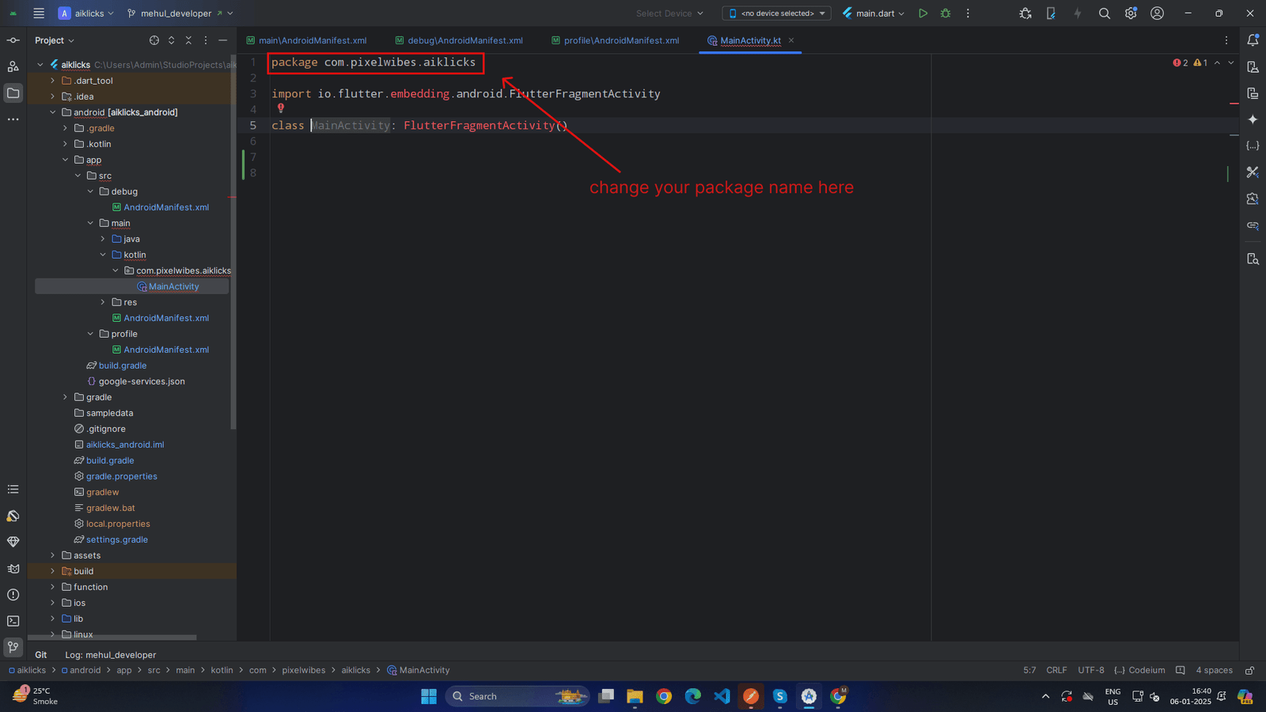Open Search Everywhere magnifier icon

tap(1105, 13)
